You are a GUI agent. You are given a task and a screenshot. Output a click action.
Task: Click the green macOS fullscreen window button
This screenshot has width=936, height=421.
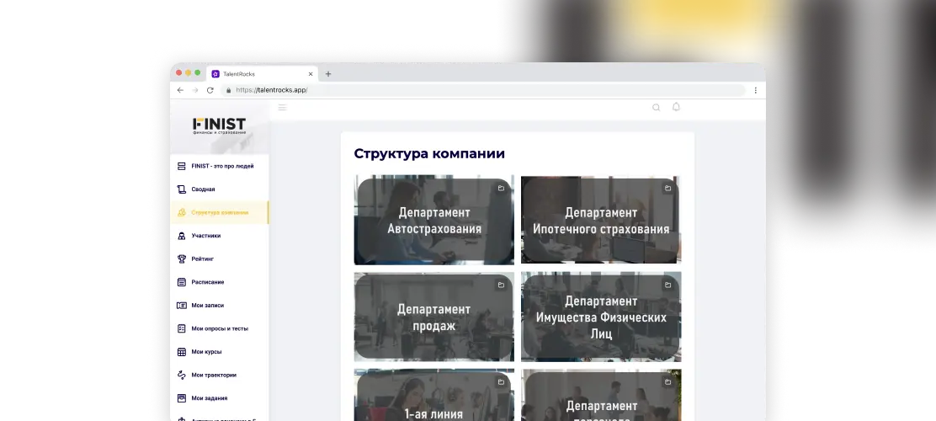pyautogui.click(x=198, y=73)
